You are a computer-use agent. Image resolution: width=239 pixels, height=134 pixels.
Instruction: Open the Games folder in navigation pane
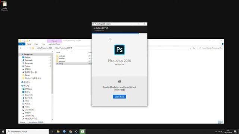(27, 75)
